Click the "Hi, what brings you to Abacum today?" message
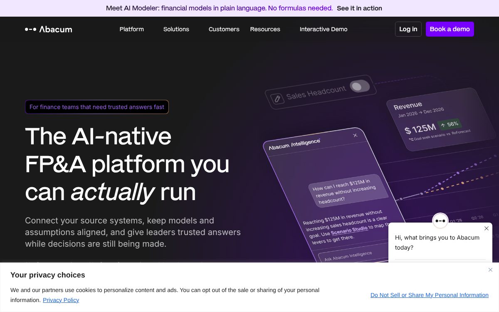 click(x=437, y=243)
